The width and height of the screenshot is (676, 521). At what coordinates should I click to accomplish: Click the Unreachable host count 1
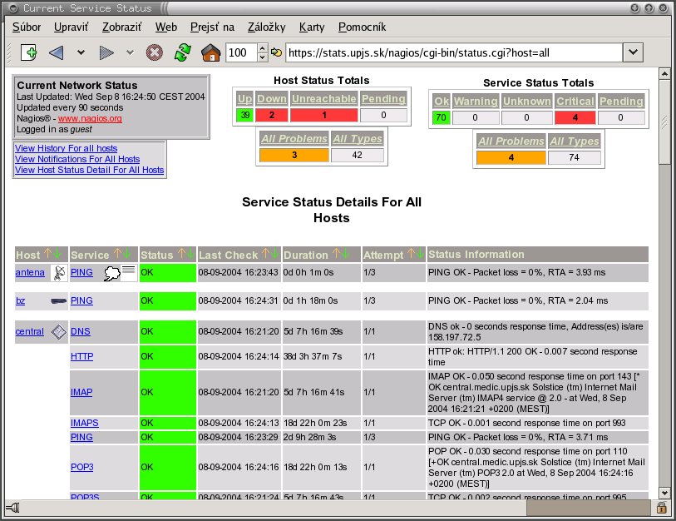(x=323, y=115)
